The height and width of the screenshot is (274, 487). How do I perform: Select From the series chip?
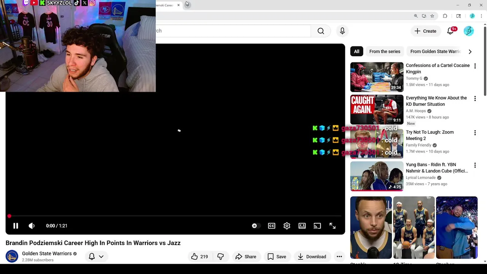(x=385, y=51)
